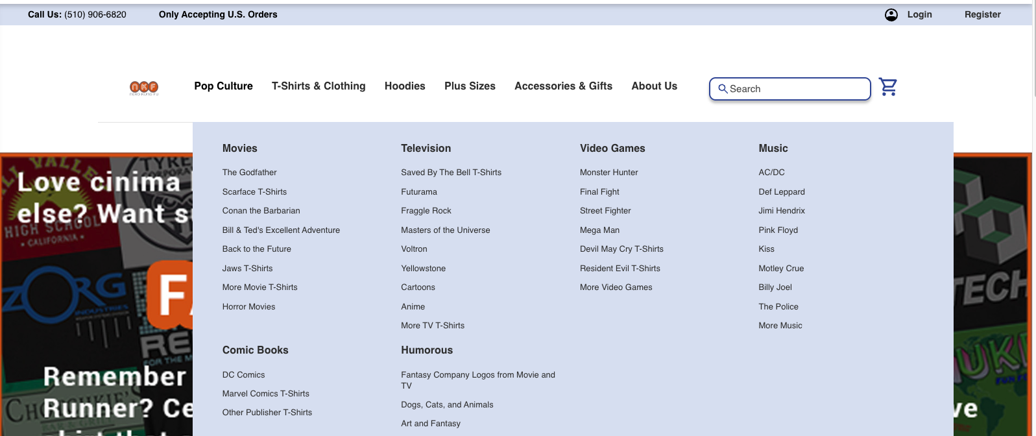The image size is (1036, 436).
Task: Open the Comic Books category heading
Action: [255, 350]
